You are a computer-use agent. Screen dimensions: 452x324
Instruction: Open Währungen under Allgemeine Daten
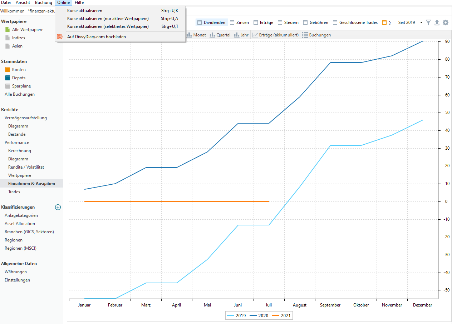click(x=16, y=272)
